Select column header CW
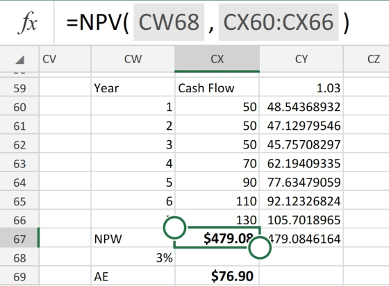 (x=133, y=59)
